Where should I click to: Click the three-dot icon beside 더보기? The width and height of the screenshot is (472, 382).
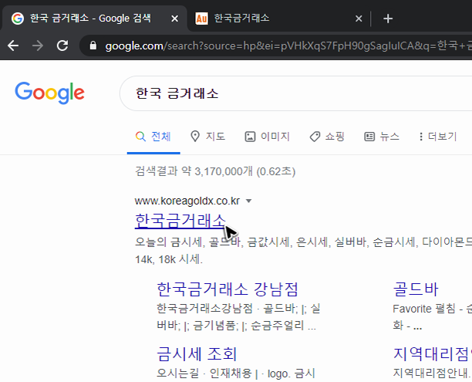click(421, 137)
